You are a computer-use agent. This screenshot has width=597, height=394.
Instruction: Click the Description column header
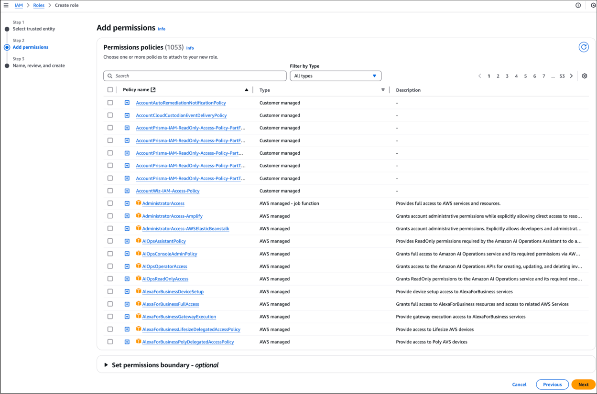point(408,90)
